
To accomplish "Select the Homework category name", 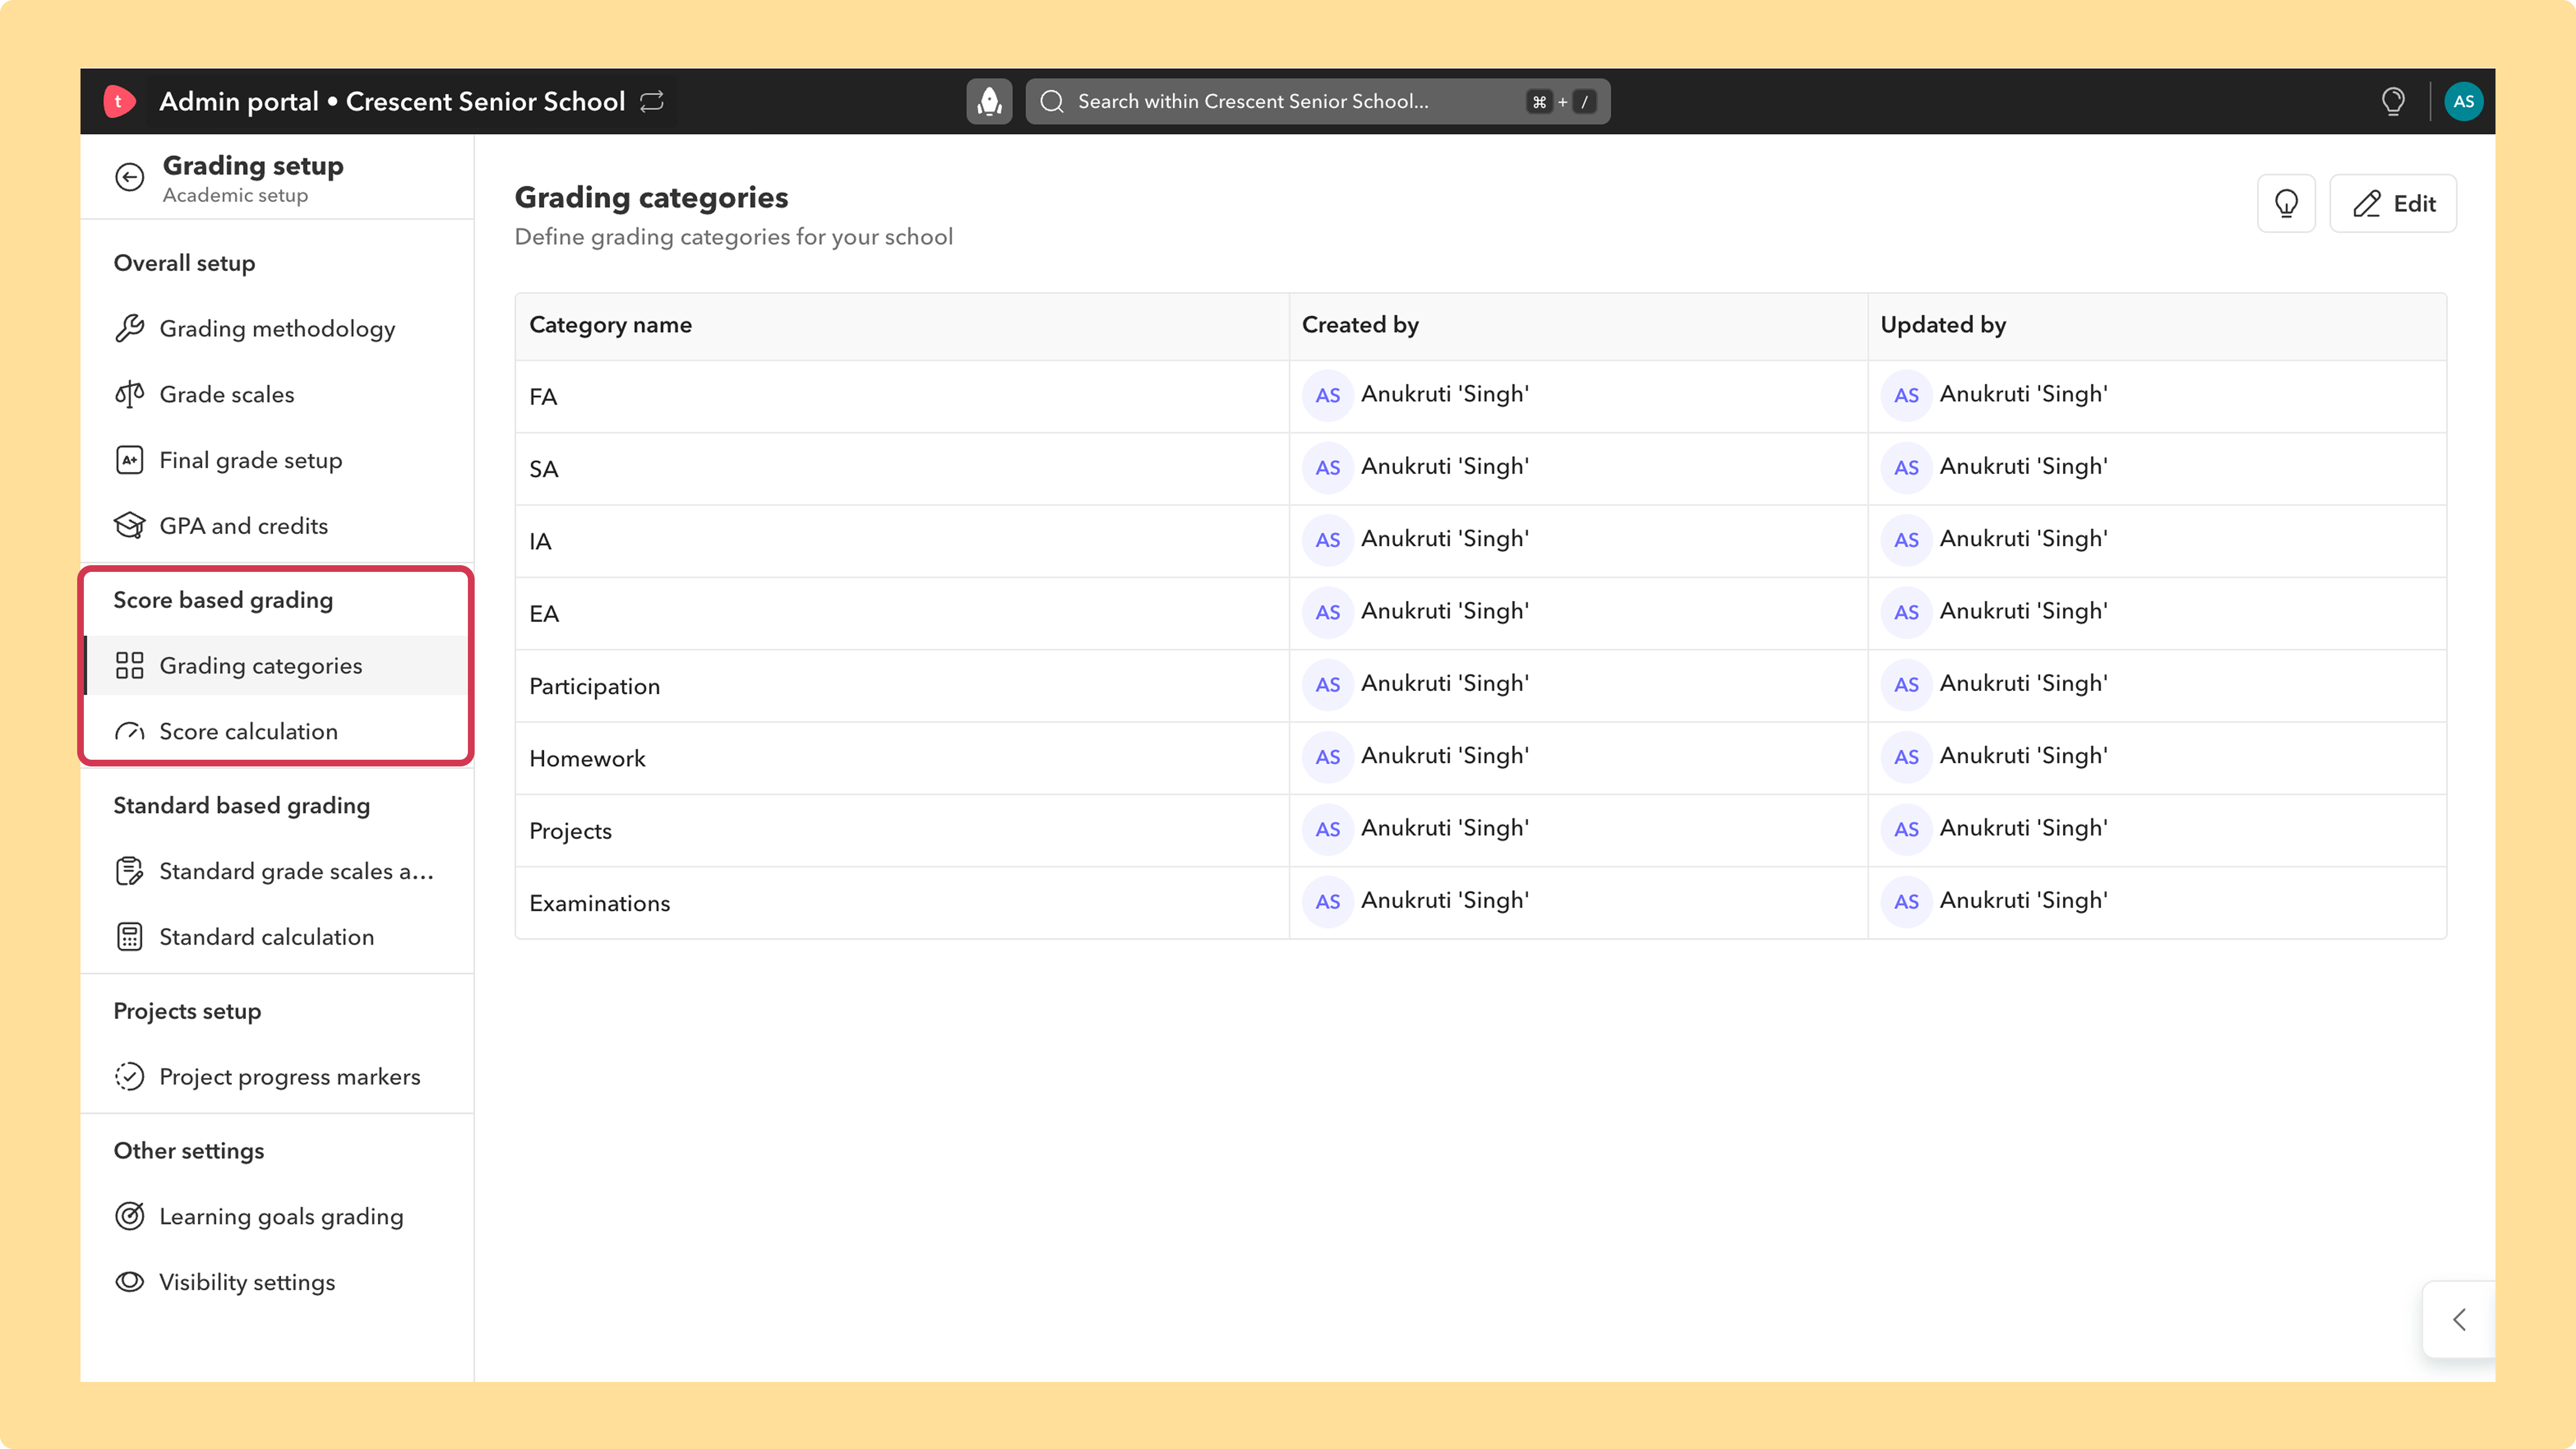I will point(587,758).
